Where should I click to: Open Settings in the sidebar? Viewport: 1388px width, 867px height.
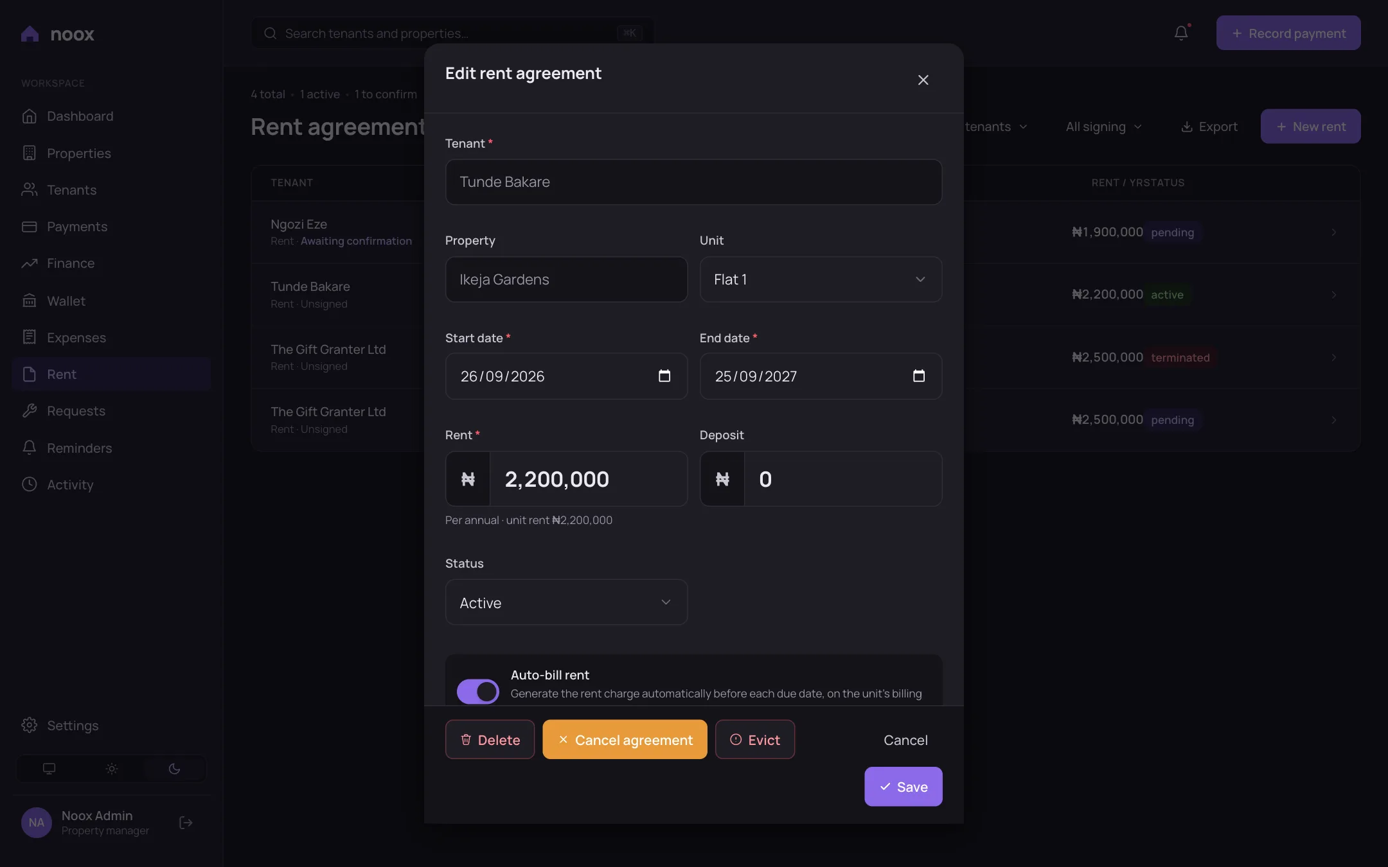[111, 725]
